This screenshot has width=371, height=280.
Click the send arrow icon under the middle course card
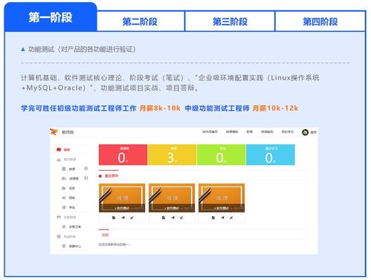(x=172, y=218)
